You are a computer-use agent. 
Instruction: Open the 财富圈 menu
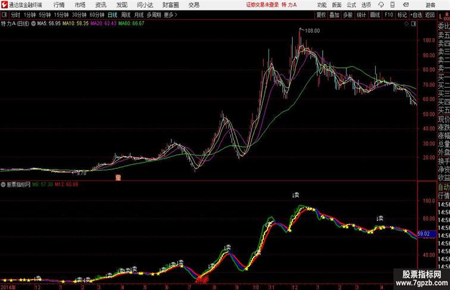click(x=171, y=5)
